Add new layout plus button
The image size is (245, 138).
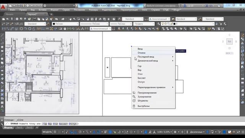[x=37, y=128]
